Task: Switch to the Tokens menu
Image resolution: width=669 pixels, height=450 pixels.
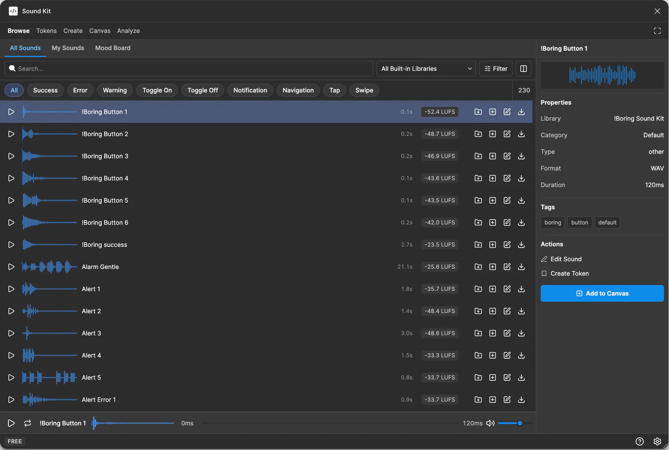Action: [x=46, y=31]
